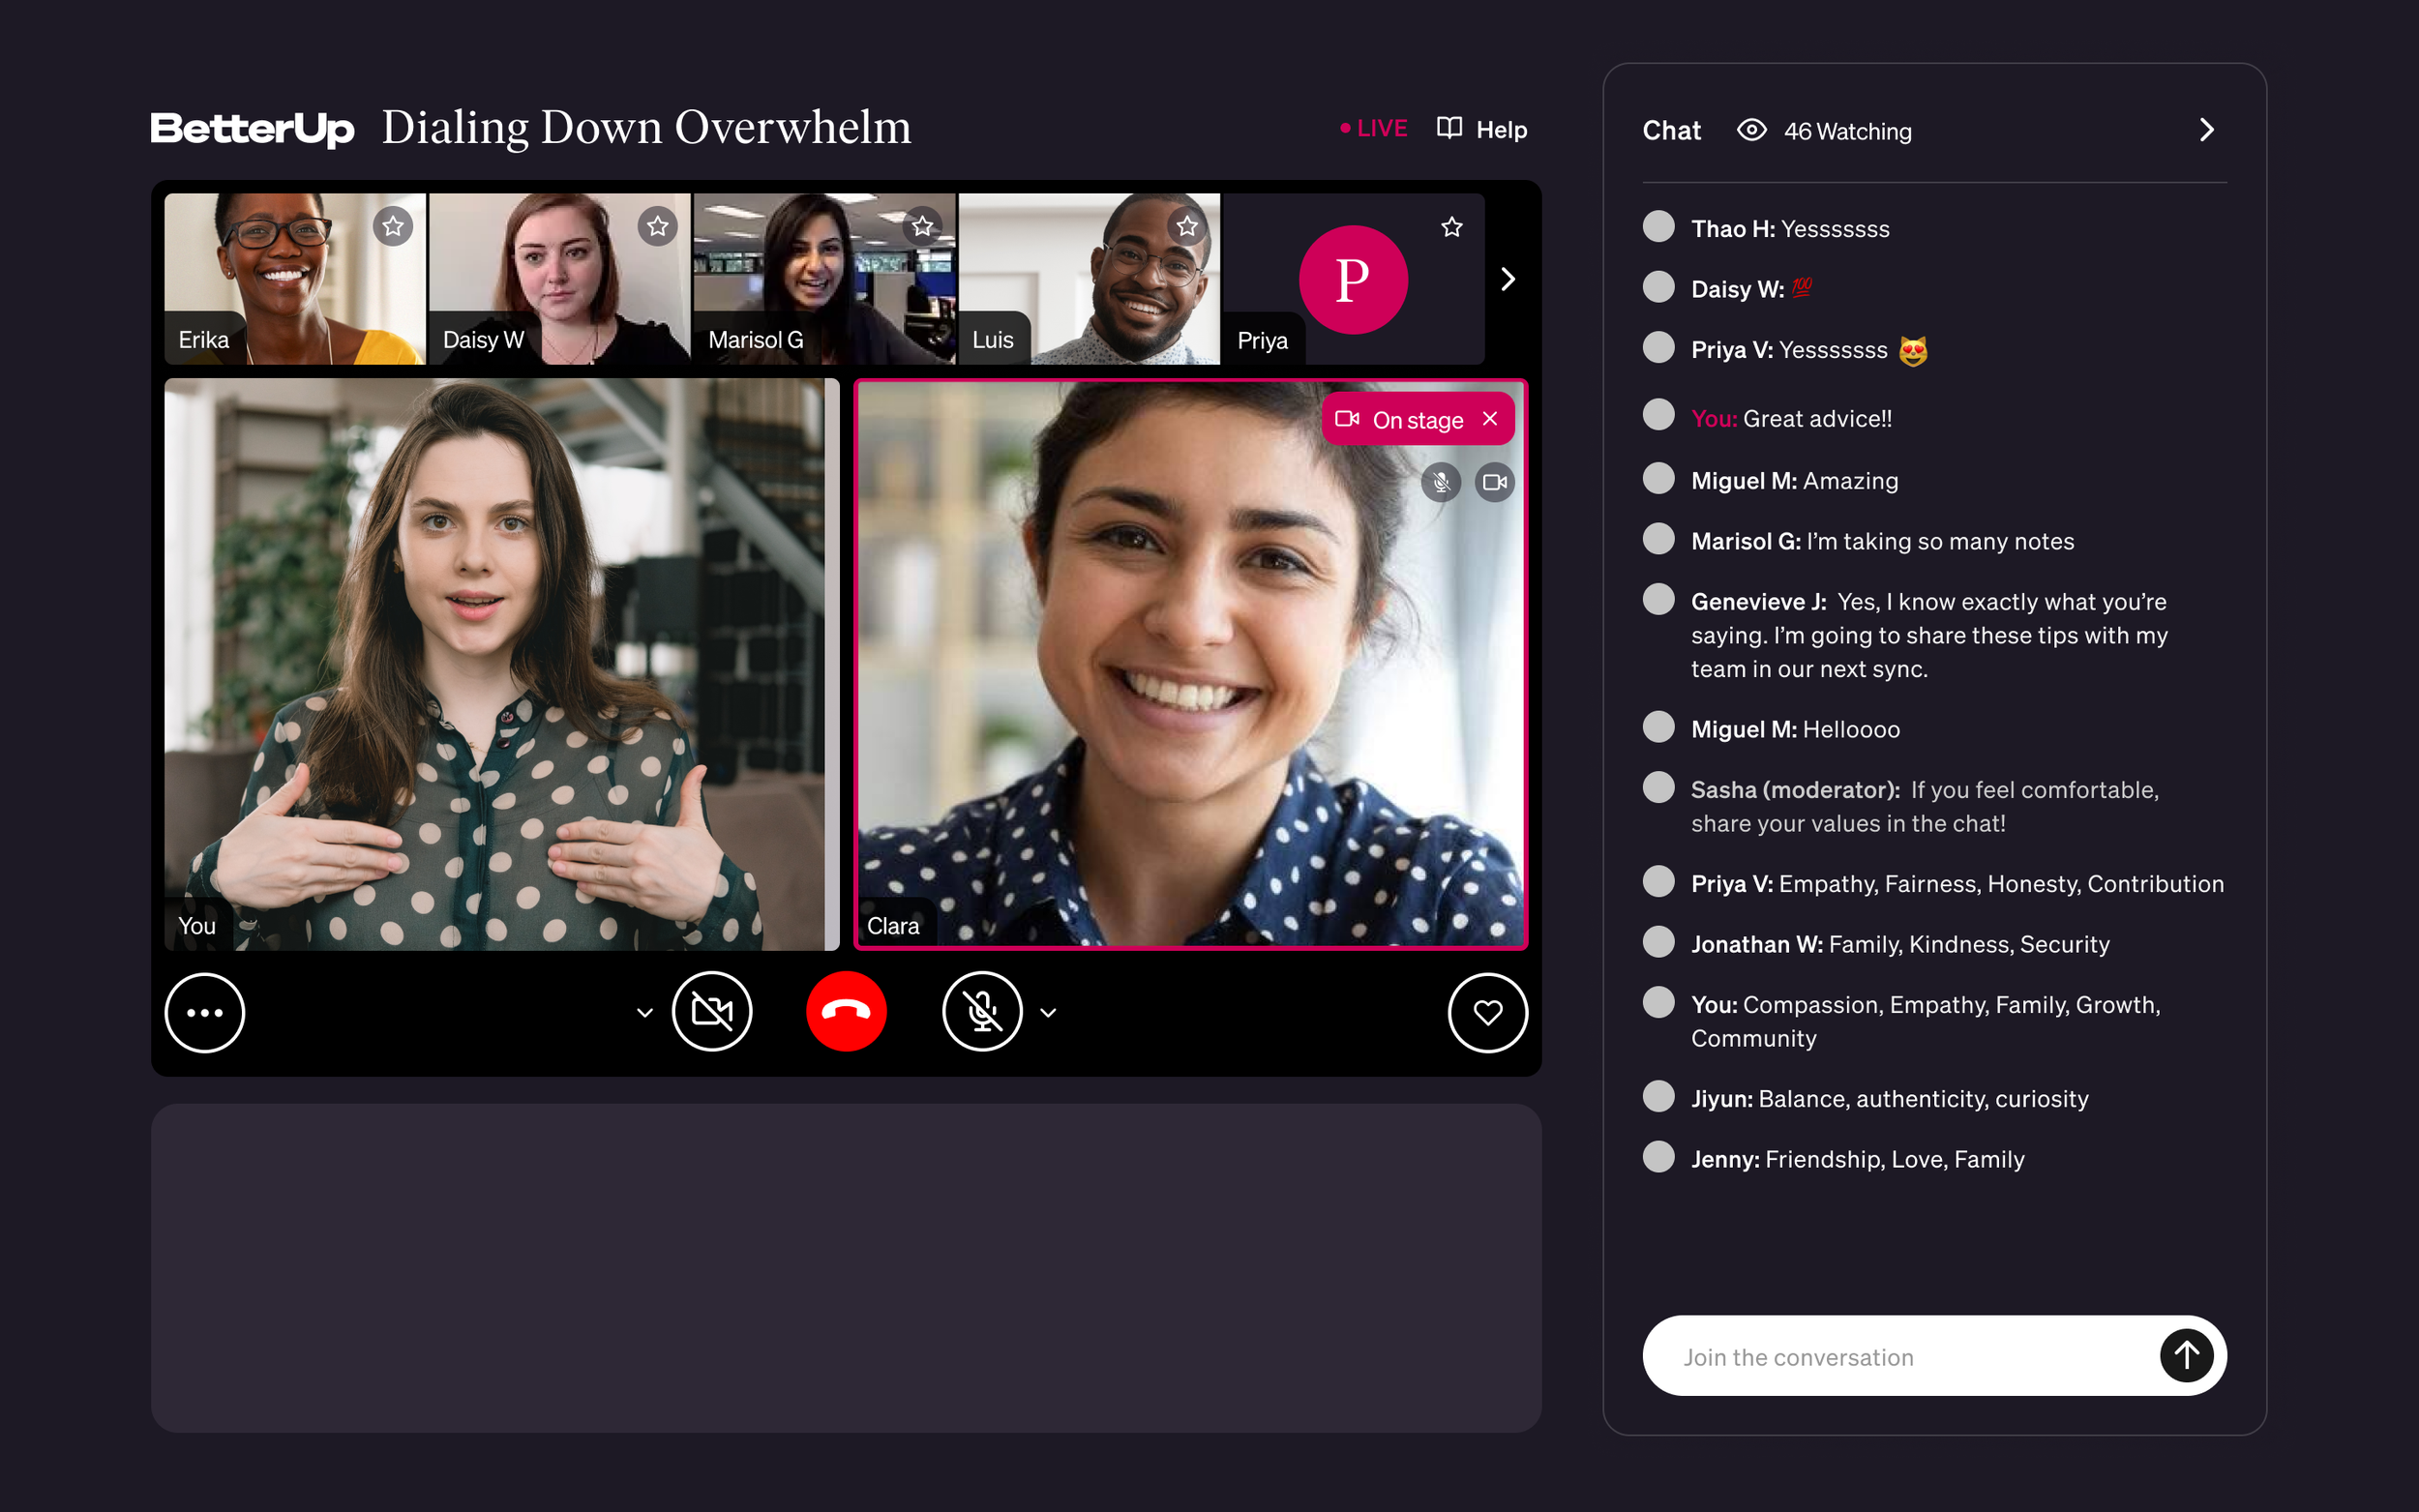Click Thao H's chat avatar
The height and width of the screenshot is (1512, 2419).
click(x=1659, y=227)
